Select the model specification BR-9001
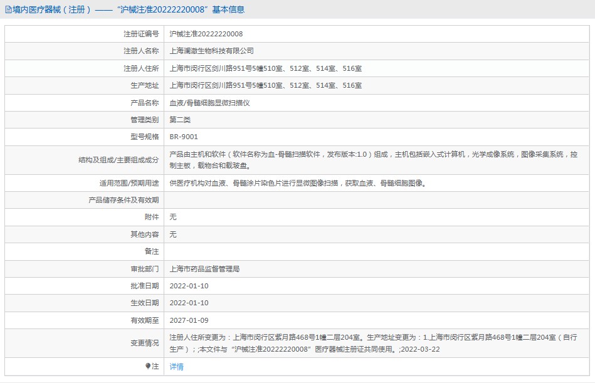This screenshot has height=383, width=595. click(184, 137)
